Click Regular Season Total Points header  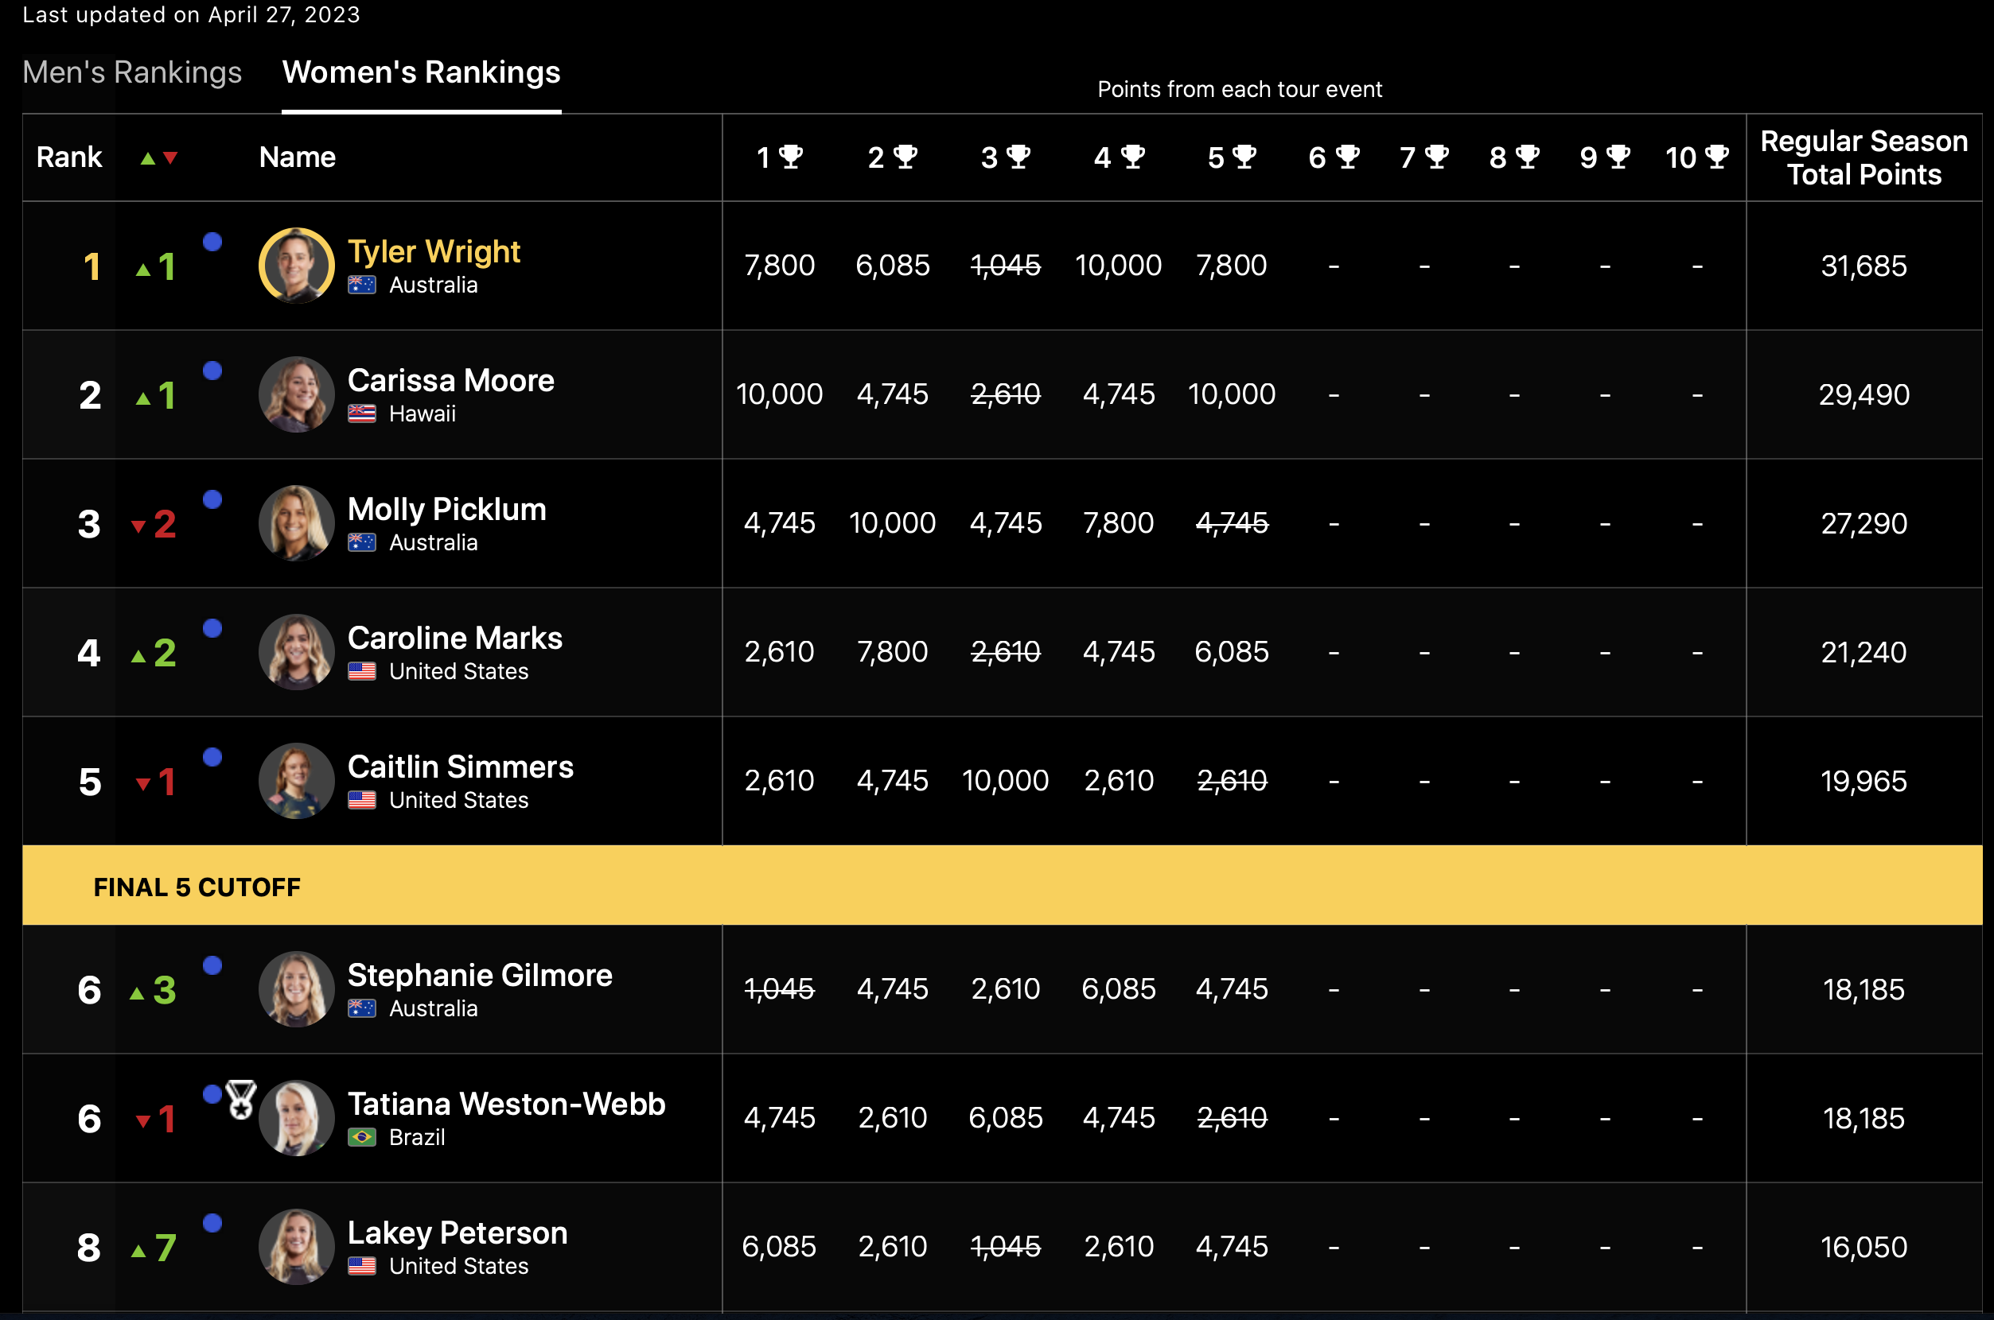click(1864, 157)
